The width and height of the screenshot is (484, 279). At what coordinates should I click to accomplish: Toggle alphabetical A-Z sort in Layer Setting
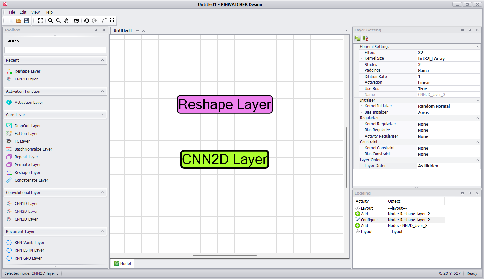[x=365, y=38]
